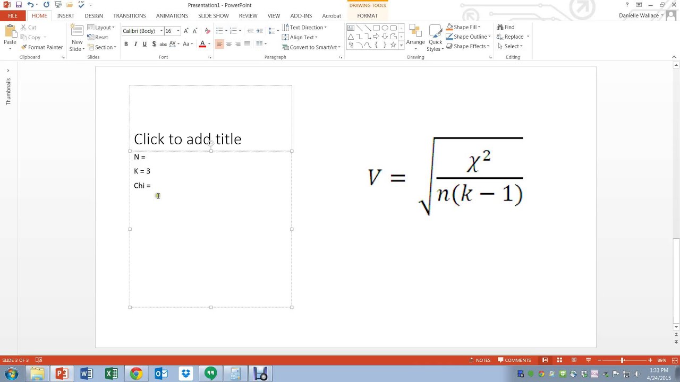
Task: Switch to the ANIMATIONS tab
Action: point(172,16)
